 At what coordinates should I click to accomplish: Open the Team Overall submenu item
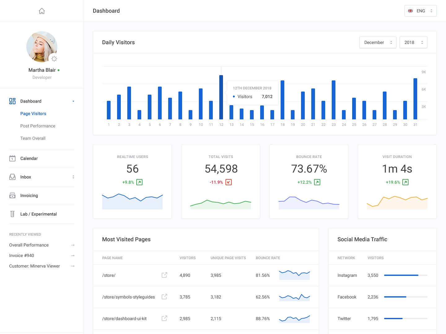coord(33,138)
